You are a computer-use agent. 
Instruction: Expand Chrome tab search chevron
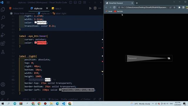click(x=174, y=2)
